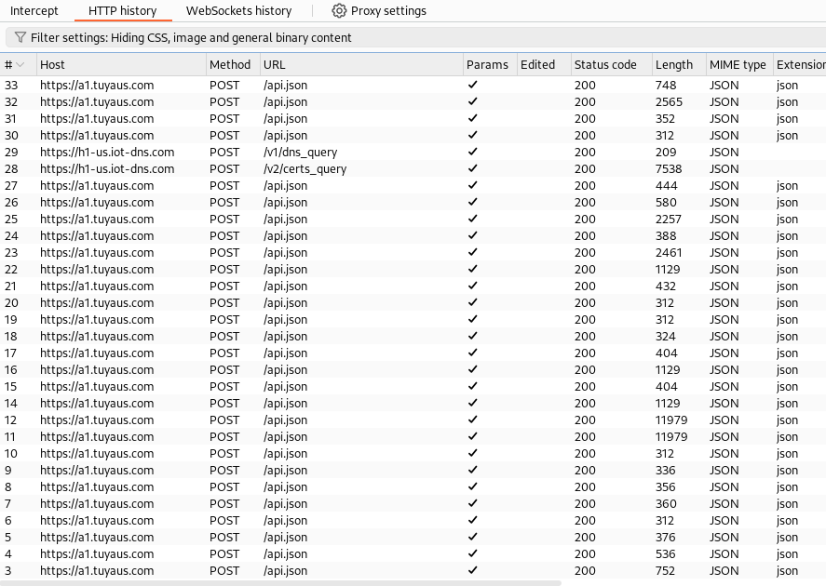Click the Method column header
Viewport: 826px width, 586px height.
(228, 64)
